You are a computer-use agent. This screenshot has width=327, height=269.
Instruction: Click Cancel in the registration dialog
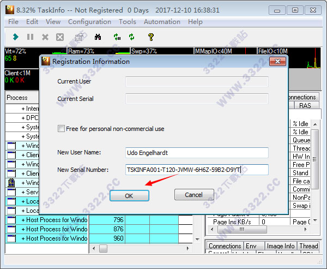(x=194, y=195)
